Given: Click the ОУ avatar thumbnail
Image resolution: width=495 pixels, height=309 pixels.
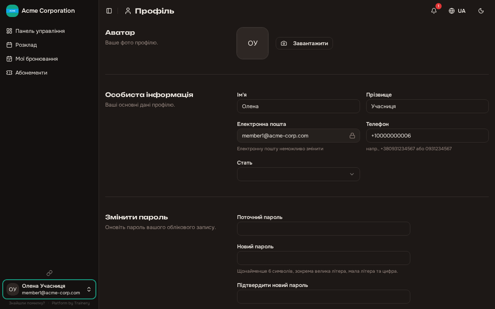Looking at the screenshot, I should coord(253,43).
